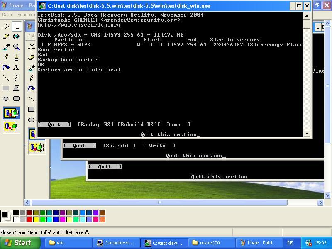Select the rectangular Select tool in Paint
The width and height of the screenshot is (332, 249).
point(17,26)
